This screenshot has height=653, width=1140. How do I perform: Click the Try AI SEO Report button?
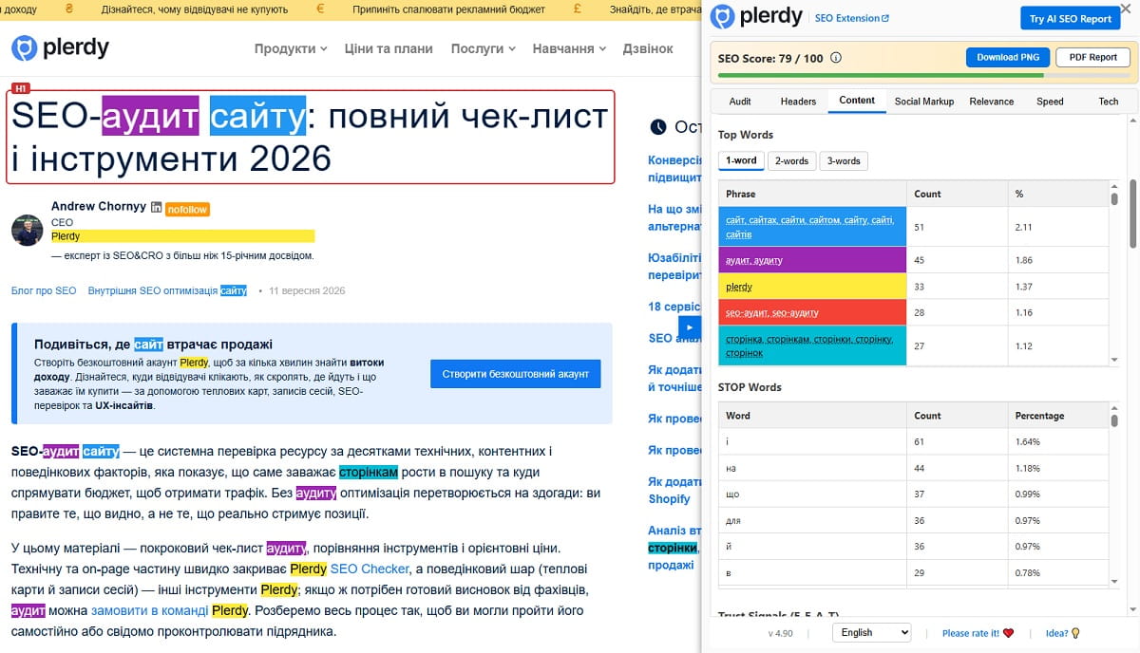coord(1071,19)
